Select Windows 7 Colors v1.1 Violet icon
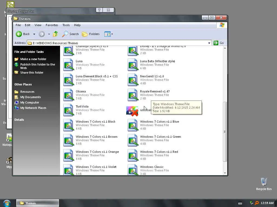The width and height of the screenshot is (277, 207). coord(68,170)
